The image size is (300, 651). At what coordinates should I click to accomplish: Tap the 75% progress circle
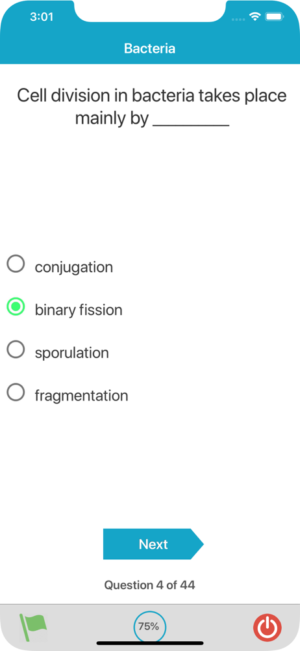click(x=149, y=627)
